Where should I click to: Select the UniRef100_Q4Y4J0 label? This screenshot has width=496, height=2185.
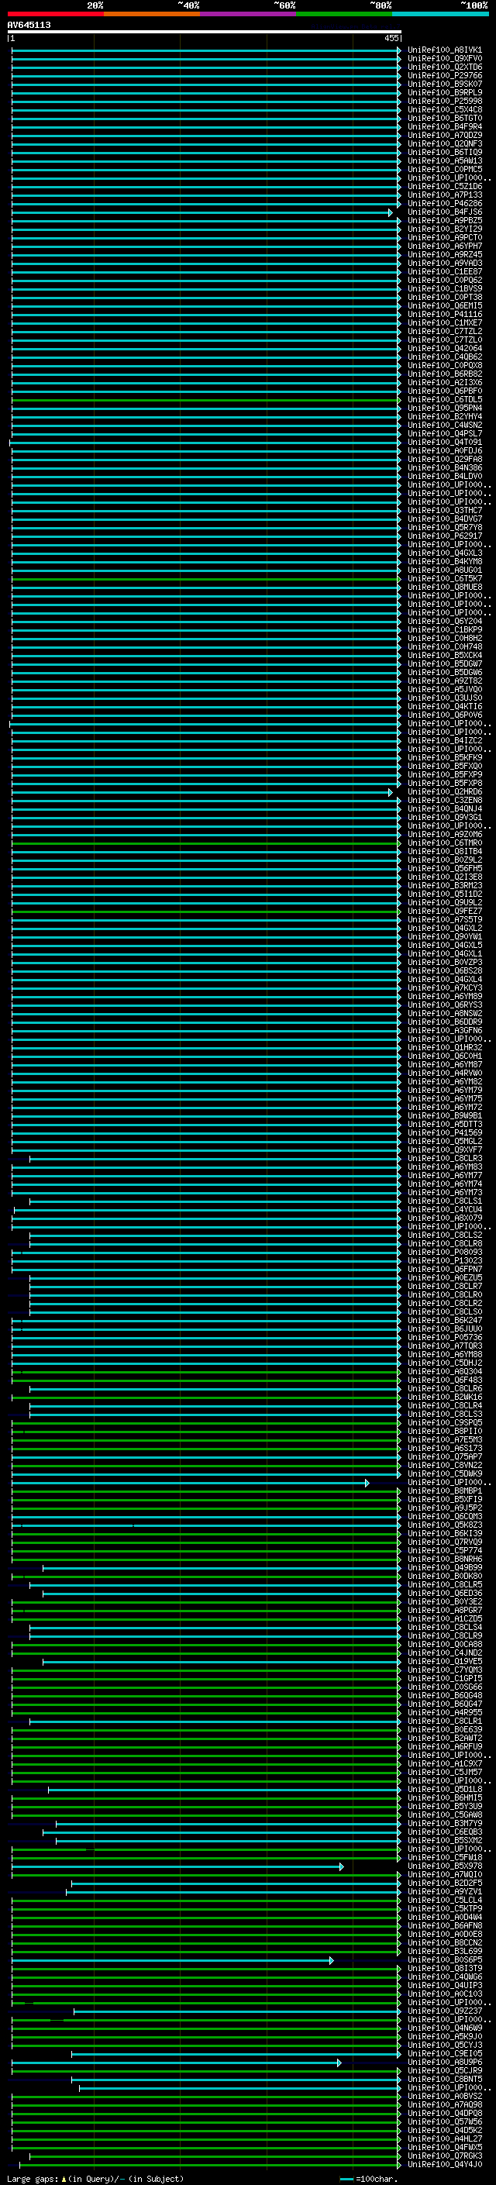(x=444, y=2165)
